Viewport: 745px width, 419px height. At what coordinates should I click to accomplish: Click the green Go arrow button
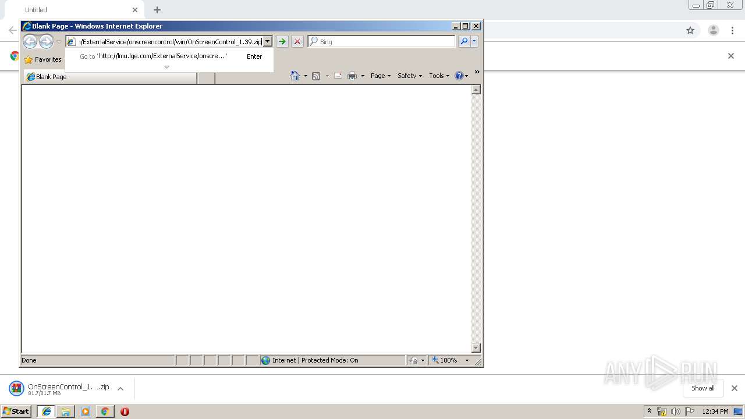(282, 41)
